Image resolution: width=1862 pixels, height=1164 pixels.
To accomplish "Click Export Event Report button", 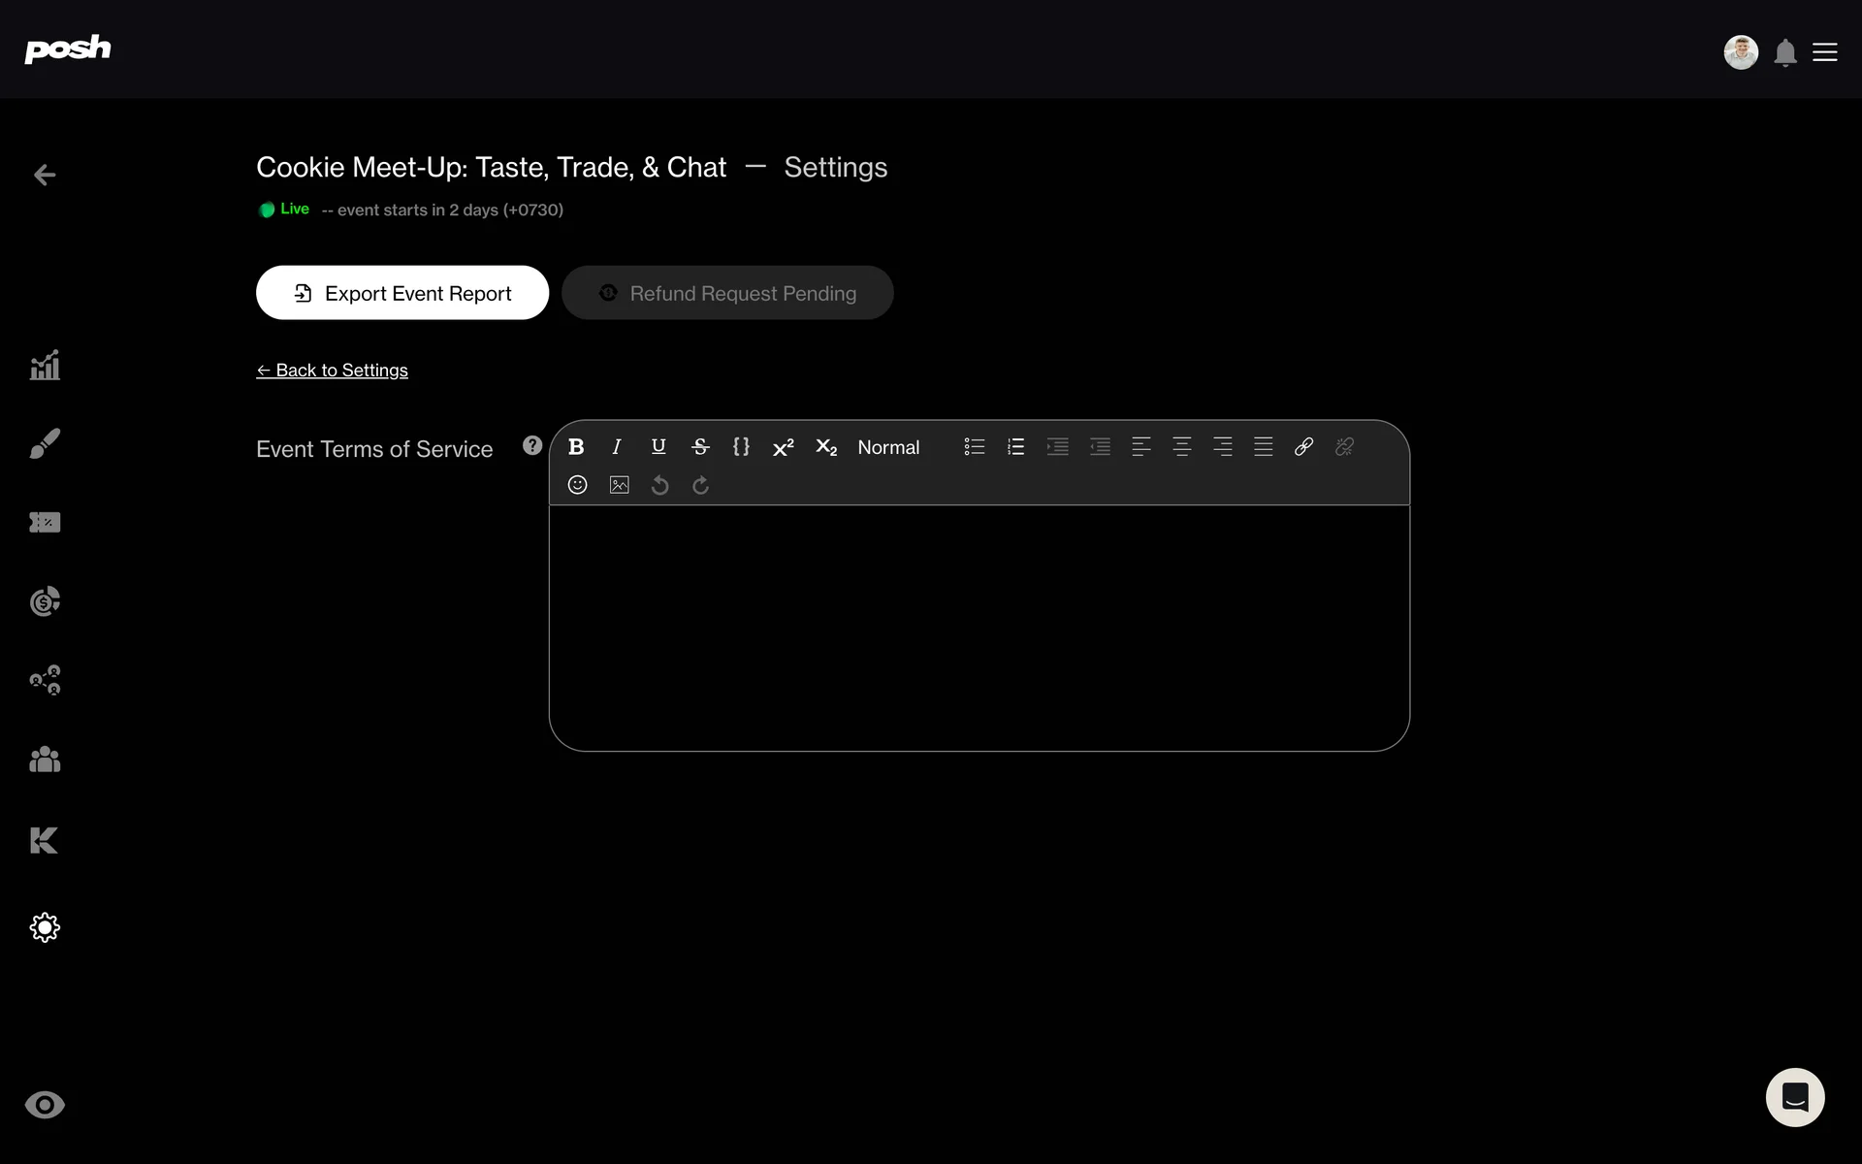I will click(402, 293).
